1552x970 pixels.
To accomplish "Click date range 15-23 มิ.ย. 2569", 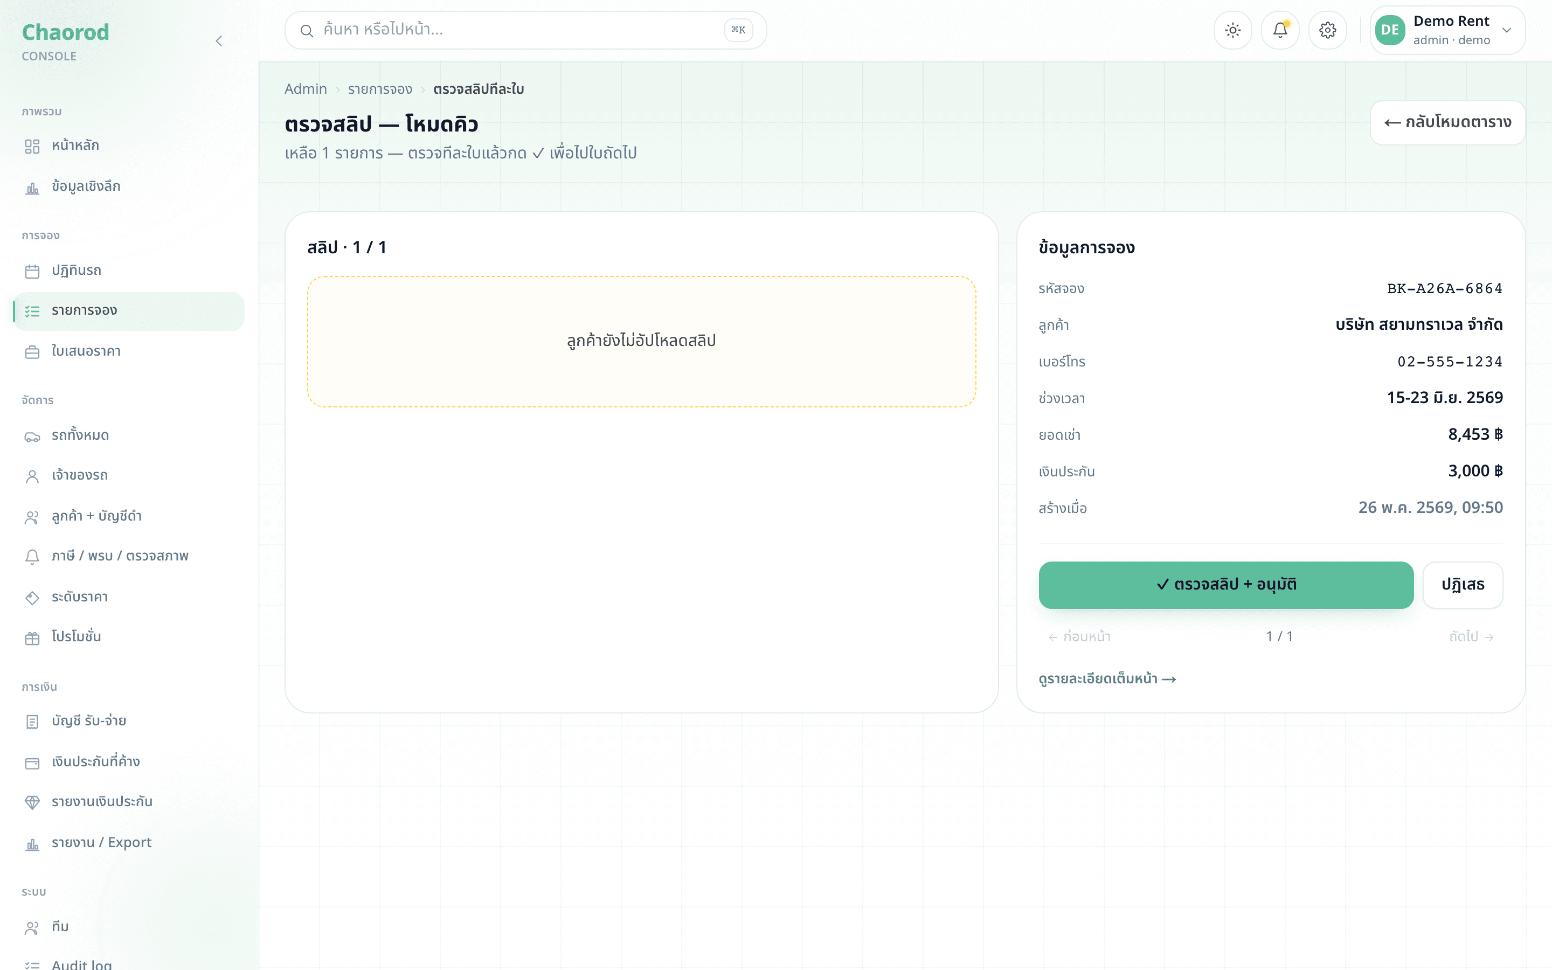I will [x=1445, y=398].
